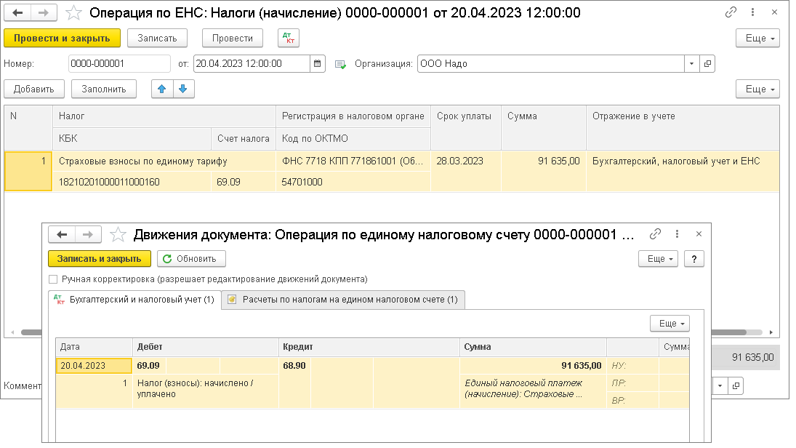Open the Еще menu above the tax table
This screenshot has height=448, width=796.
757,89
